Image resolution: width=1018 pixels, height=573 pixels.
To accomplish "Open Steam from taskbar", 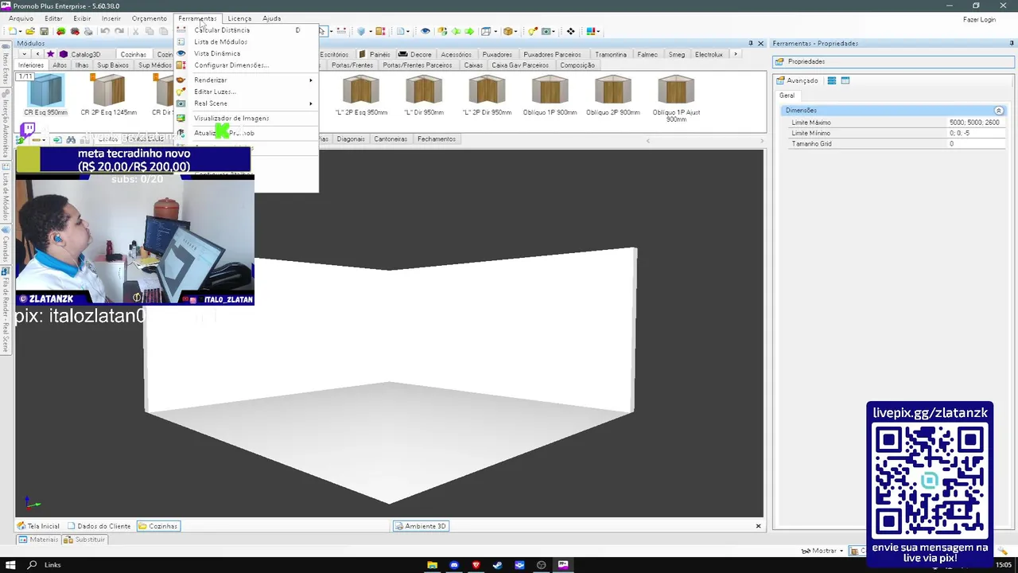I will tap(498, 565).
